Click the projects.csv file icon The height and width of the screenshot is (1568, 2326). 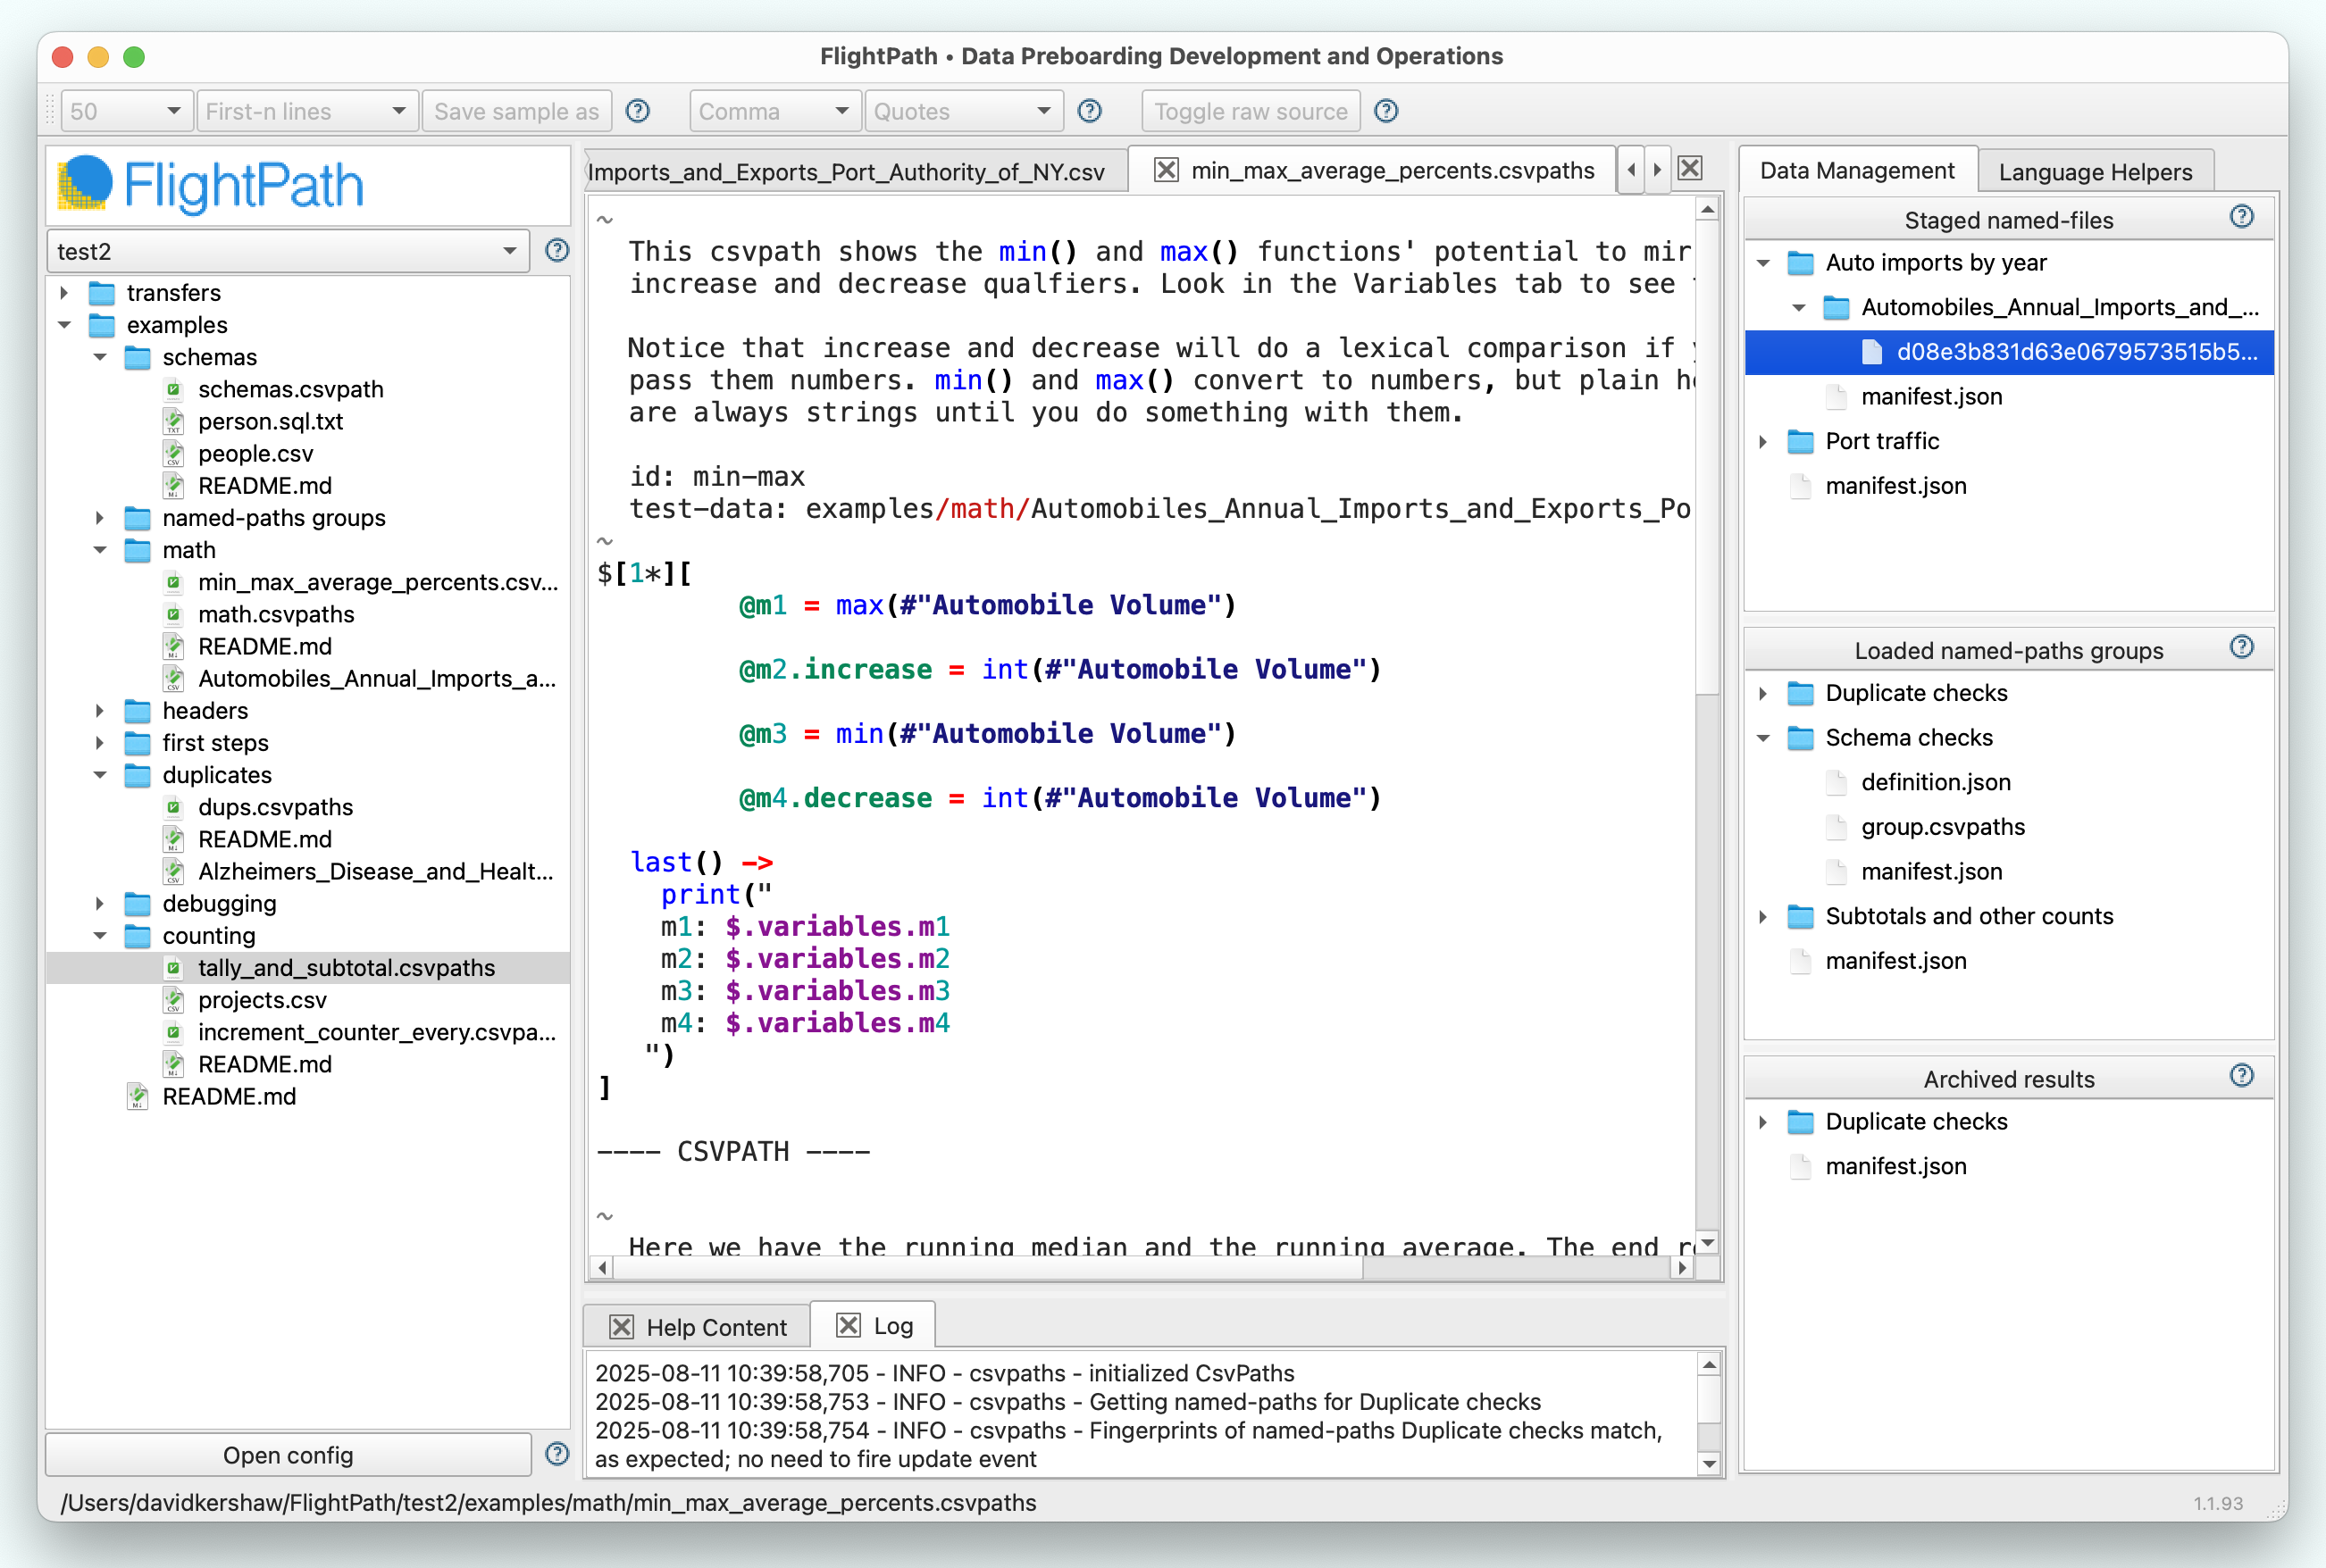click(173, 1000)
